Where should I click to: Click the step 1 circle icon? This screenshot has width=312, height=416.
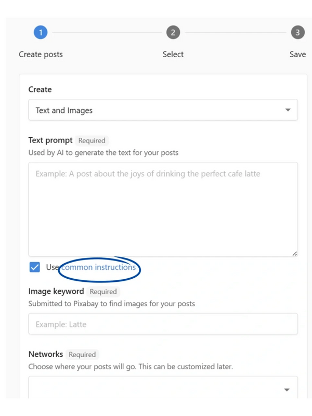pyautogui.click(x=41, y=32)
